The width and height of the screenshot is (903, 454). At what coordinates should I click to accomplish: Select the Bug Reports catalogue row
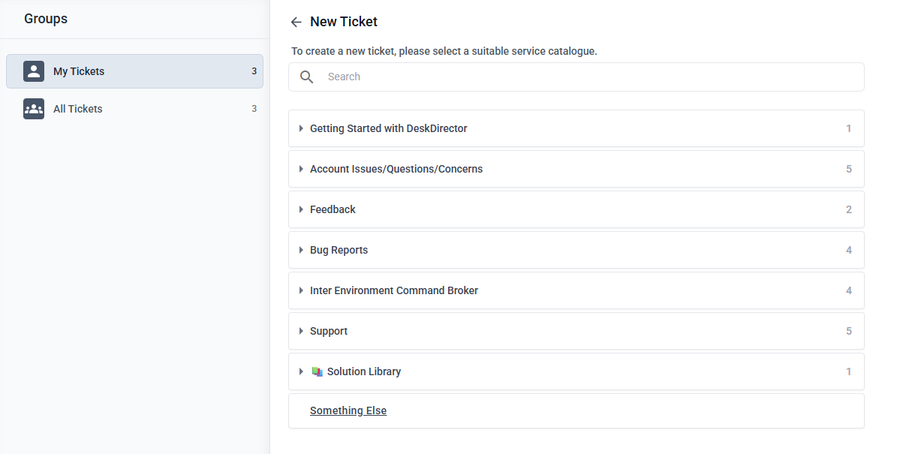pos(576,250)
